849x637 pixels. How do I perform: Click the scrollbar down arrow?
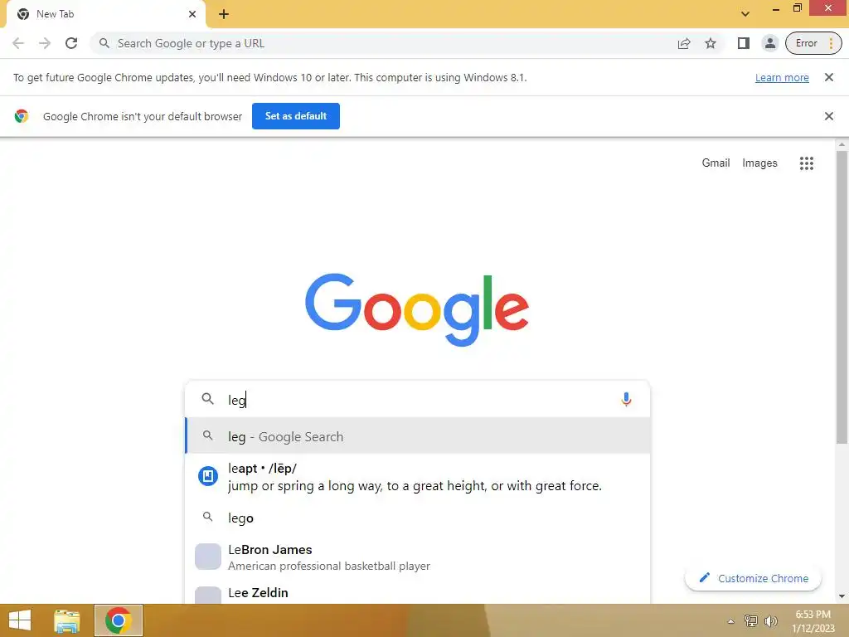[x=842, y=596]
